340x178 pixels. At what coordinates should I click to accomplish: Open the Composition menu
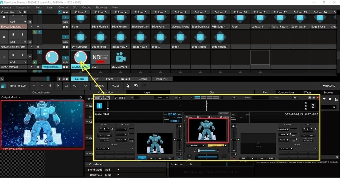click(x=24, y=7)
